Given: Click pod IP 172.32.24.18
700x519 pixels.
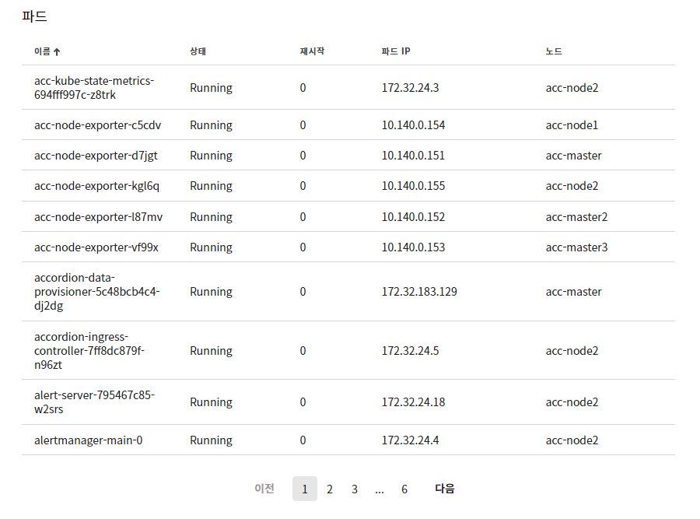Looking at the screenshot, I should pos(413,402).
